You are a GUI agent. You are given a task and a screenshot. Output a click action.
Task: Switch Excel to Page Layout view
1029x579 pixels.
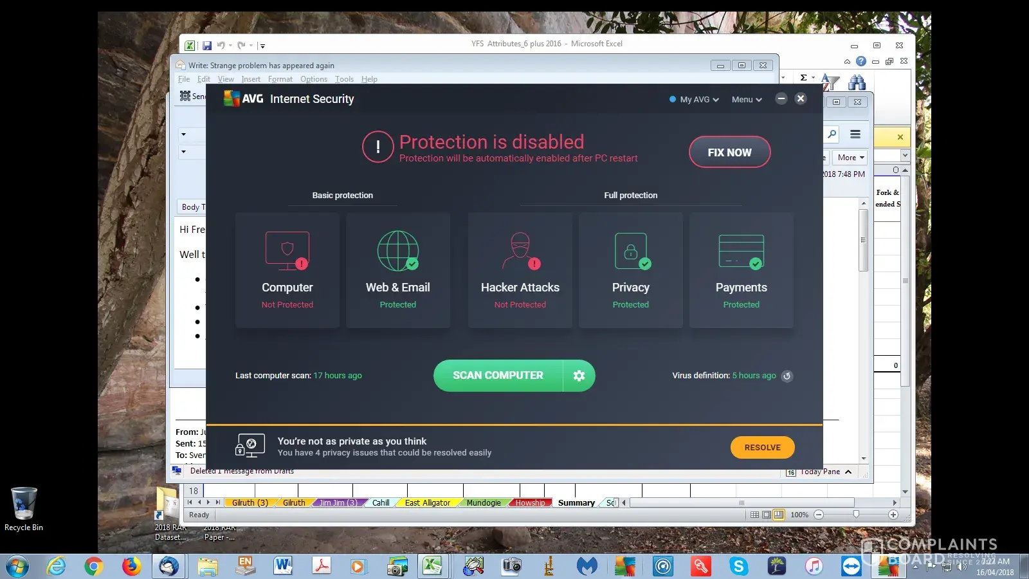(x=767, y=515)
